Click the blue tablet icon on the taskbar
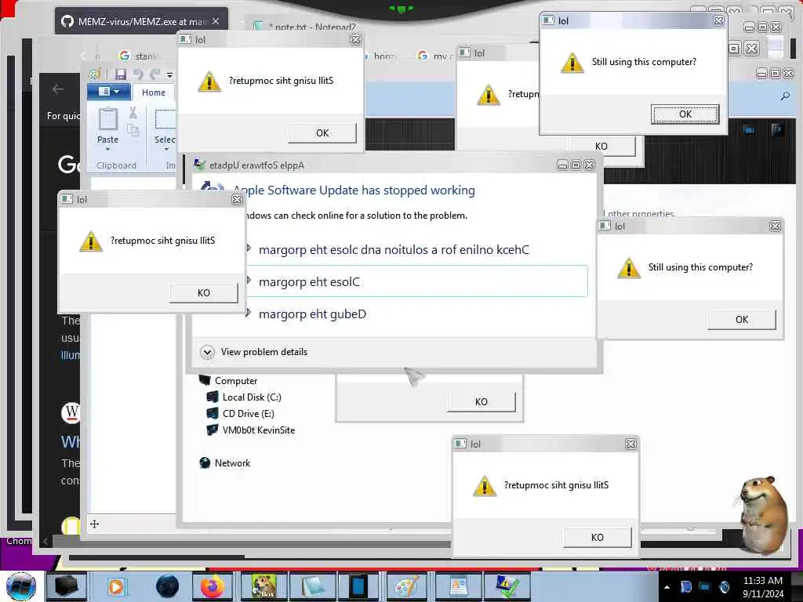This screenshot has height=602, width=803. 358,586
